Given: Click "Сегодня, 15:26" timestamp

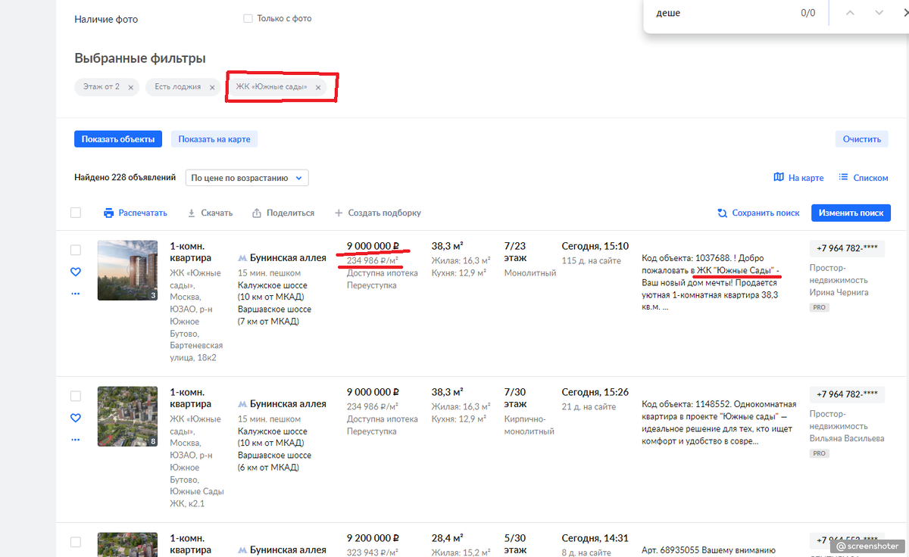Looking at the screenshot, I should (x=595, y=392).
